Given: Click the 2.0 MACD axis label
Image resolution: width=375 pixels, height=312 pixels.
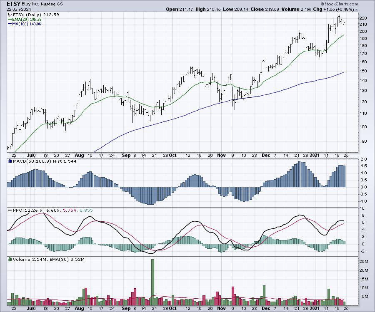Looking at the screenshot, I should click(364, 159).
